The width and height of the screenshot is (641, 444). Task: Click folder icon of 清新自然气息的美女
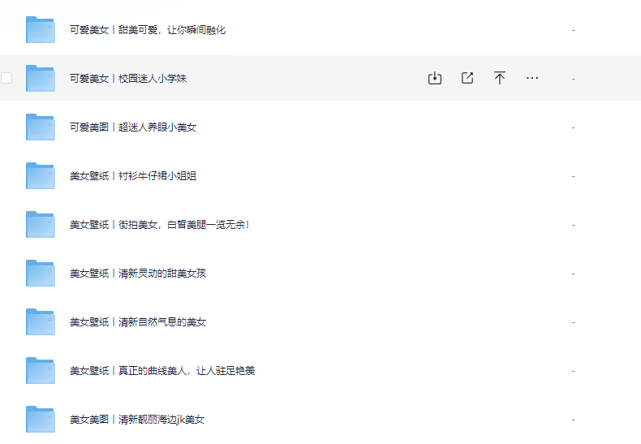(40, 322)
